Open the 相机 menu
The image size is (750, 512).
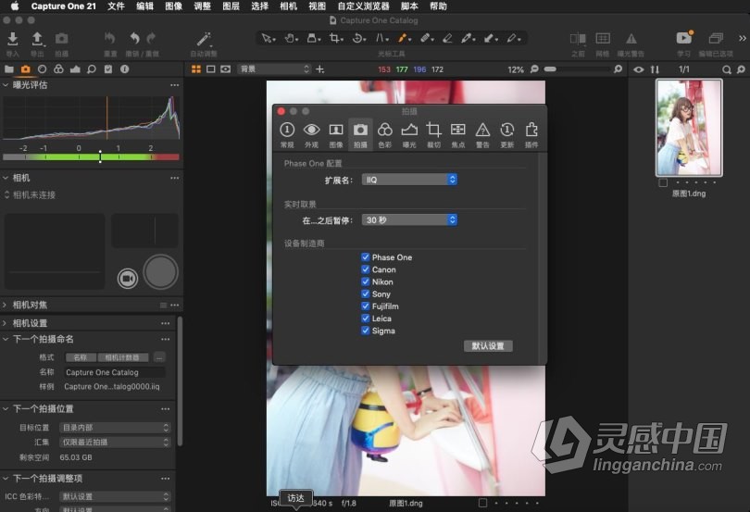tap(288, 6)
